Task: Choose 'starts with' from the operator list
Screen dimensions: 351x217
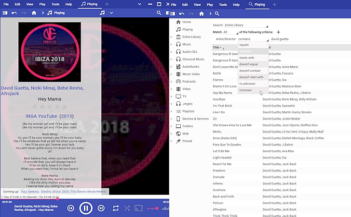Action: tap(247, 58)
